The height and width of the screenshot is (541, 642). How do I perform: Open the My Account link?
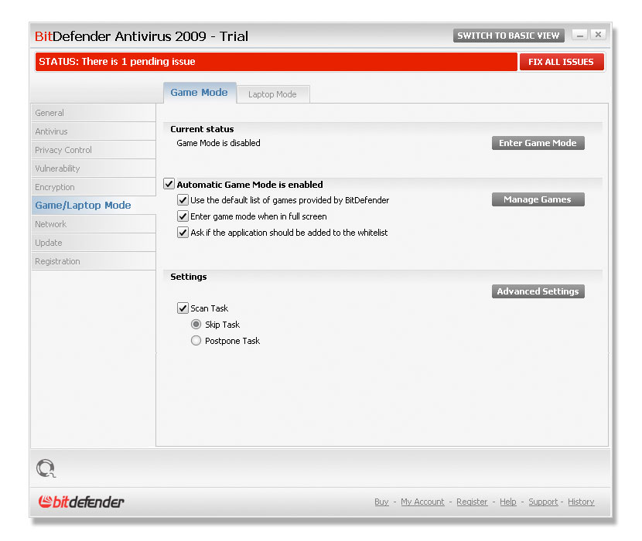point(422,502)
